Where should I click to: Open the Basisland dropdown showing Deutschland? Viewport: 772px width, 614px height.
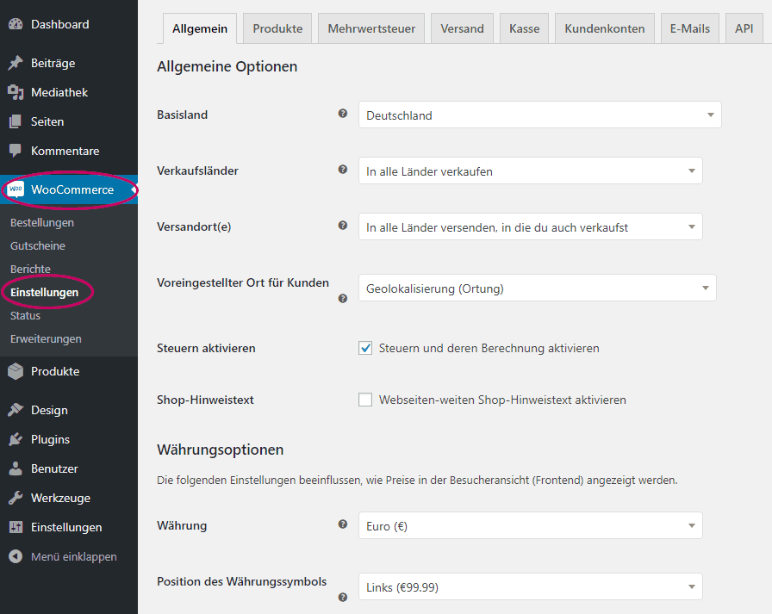tap(539, 115)
